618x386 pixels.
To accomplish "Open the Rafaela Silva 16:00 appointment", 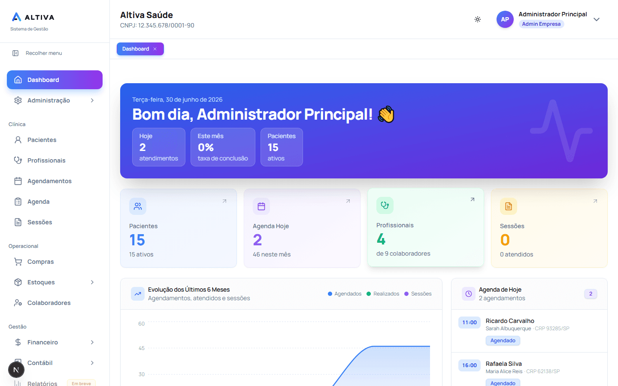I will coord(529,370).
